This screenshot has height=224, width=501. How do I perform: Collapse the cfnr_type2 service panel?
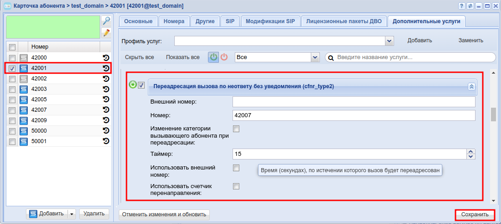(471, 87)
